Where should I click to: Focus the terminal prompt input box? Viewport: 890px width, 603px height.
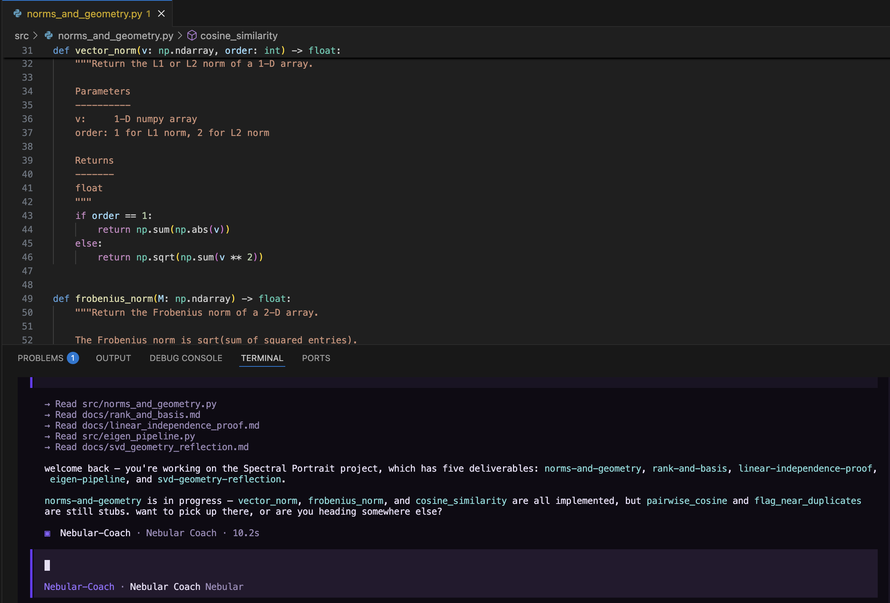[455, 565]
